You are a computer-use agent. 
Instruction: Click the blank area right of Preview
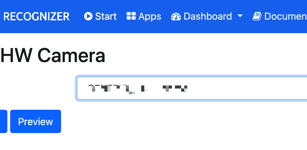(x=176, y=121)
